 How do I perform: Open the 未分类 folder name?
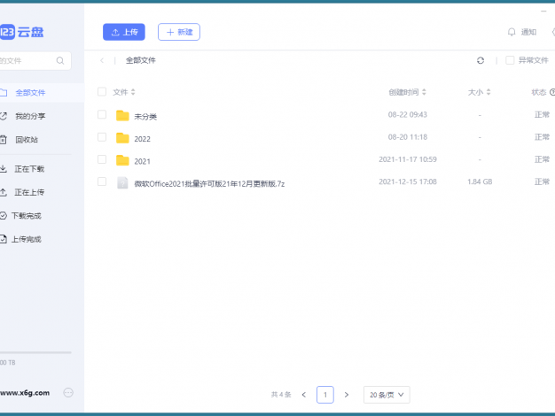coord(145,117)
